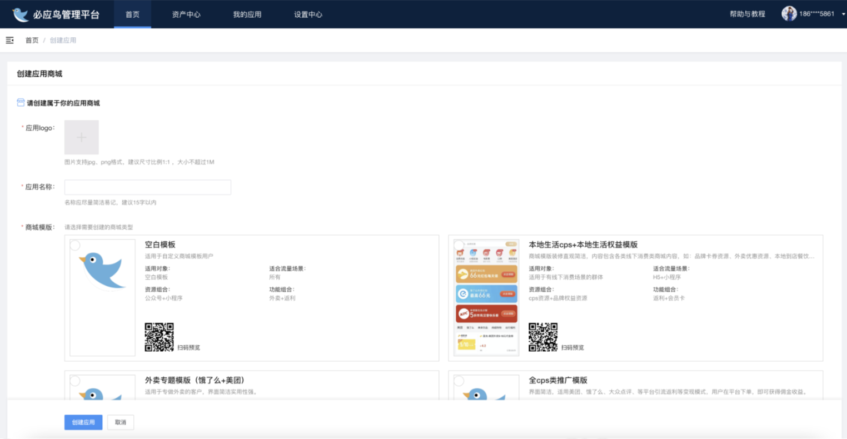Click the 必应鸟管理平台 bird logo
This screenshot has width=847, height=439.
pos(20,14)
